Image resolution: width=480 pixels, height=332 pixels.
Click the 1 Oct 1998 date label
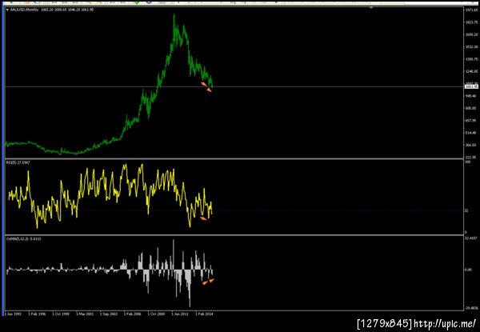[61, 314]
